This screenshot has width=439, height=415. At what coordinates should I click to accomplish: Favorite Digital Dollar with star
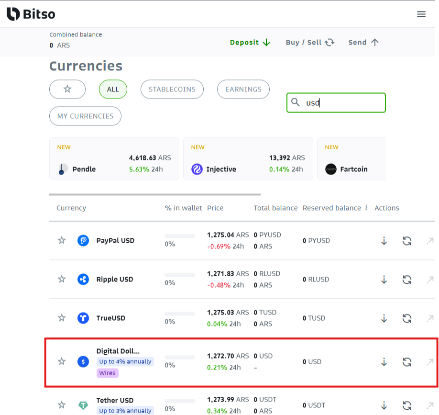62,361
